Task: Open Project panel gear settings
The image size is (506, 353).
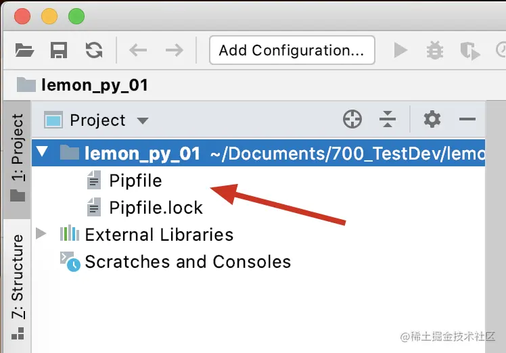Action: tap(432, 120)
